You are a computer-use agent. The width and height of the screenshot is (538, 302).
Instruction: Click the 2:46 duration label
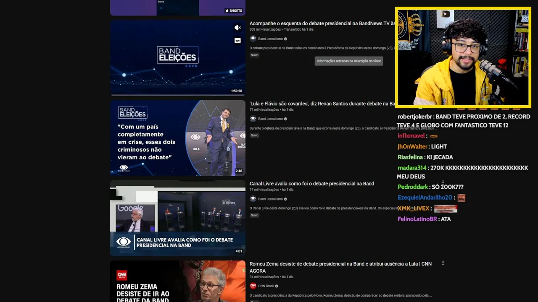coord(239,171)
